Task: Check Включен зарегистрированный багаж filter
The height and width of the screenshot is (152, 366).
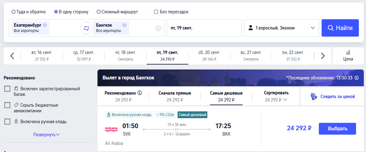Action: (x=7, y=89)
